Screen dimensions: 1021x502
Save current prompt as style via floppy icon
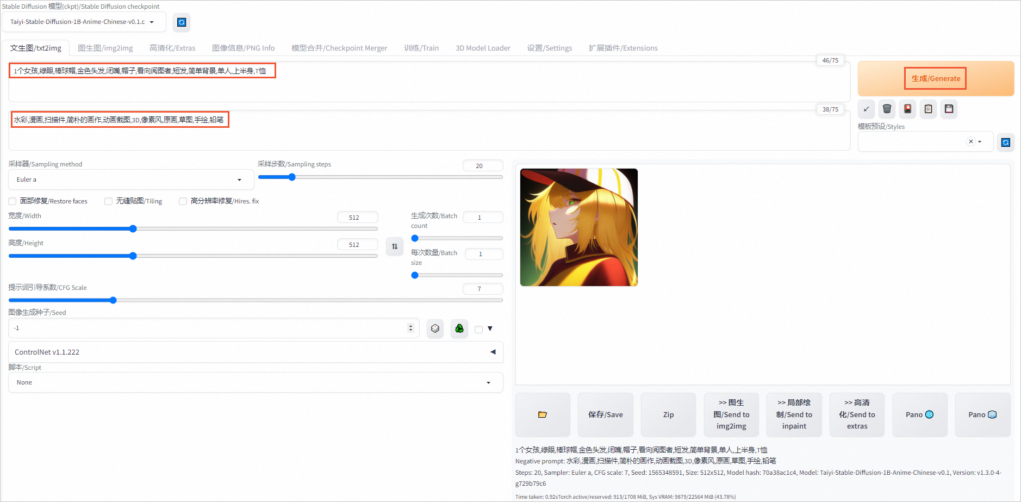pos(949,109)
